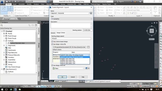Click the alignment name template icon
162x91 pixels.
pyautogui.click(x=91, y=13)
